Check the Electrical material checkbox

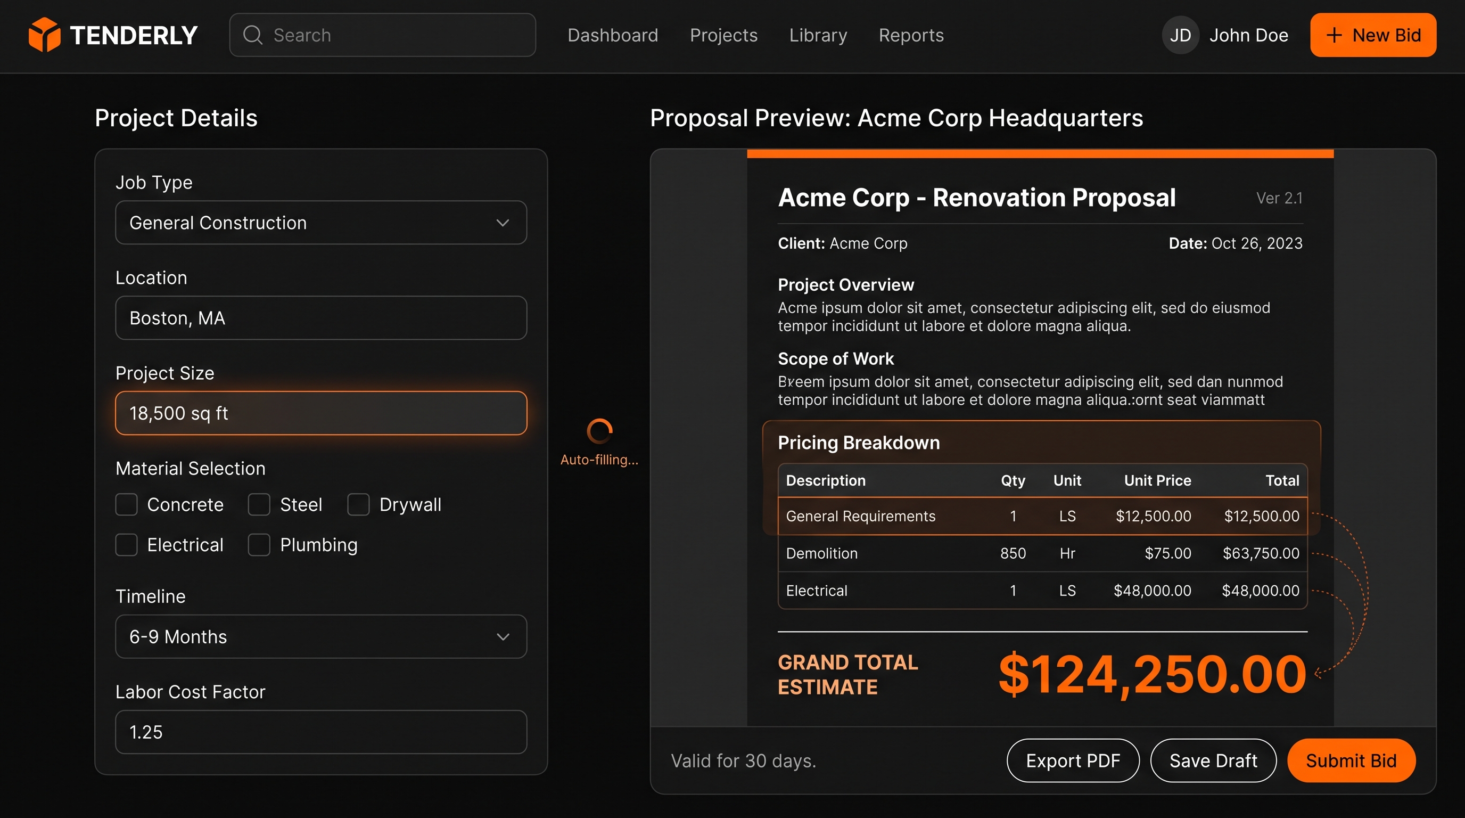[x=126, y=545]
